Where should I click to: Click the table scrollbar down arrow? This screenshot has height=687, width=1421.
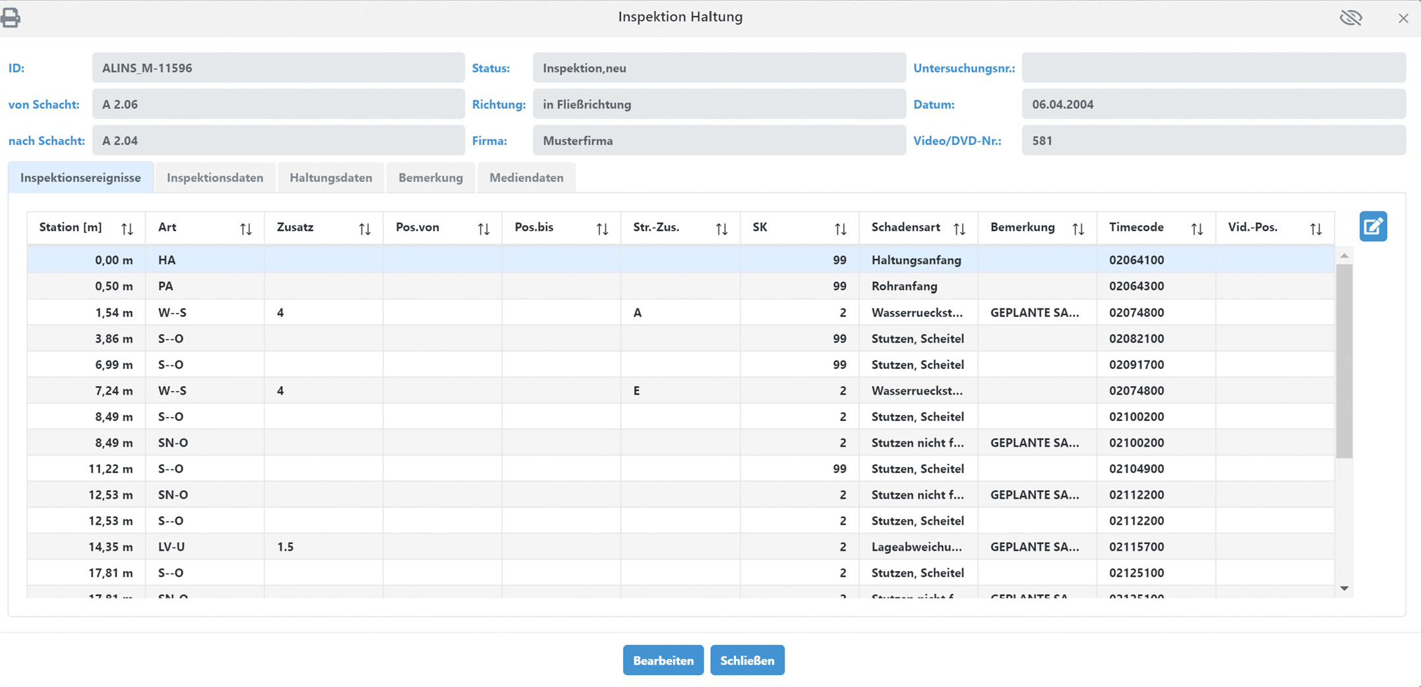click(1345, 588)
